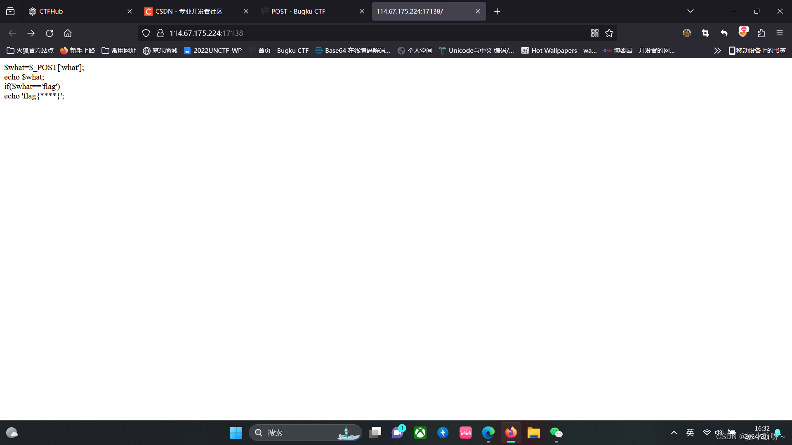Switch input method via 英 indicator
792x445 pixels.
689,433
